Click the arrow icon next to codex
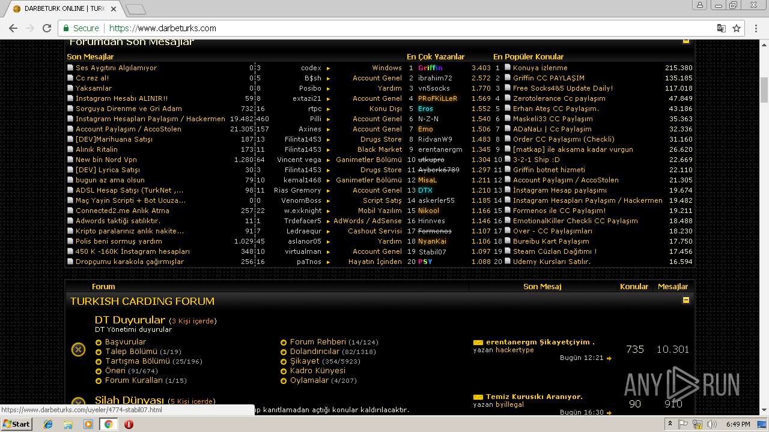The height and width of the screenshot is (432, 769). tap(329, 68)
